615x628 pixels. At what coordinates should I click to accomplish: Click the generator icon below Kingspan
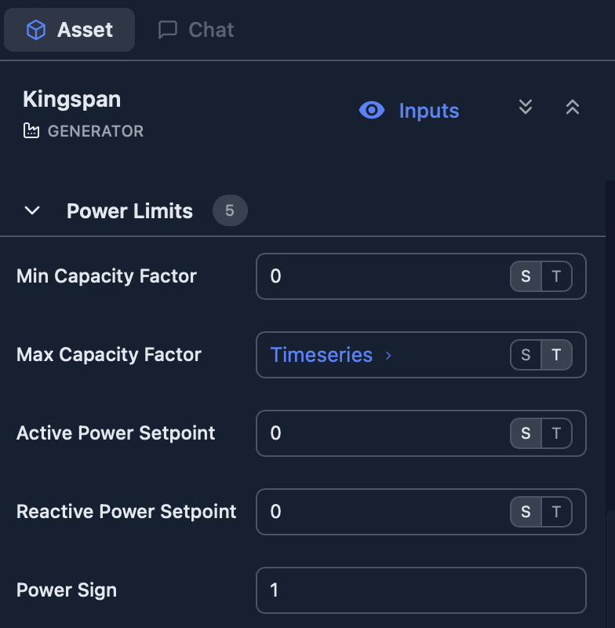(30, 130)
